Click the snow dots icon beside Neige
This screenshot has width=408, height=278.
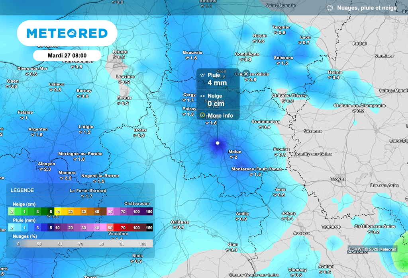pos(202,96)
